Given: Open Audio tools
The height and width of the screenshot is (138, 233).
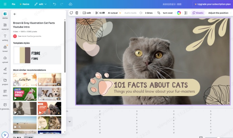Looking at the screenshot, I should coord(130,13).
